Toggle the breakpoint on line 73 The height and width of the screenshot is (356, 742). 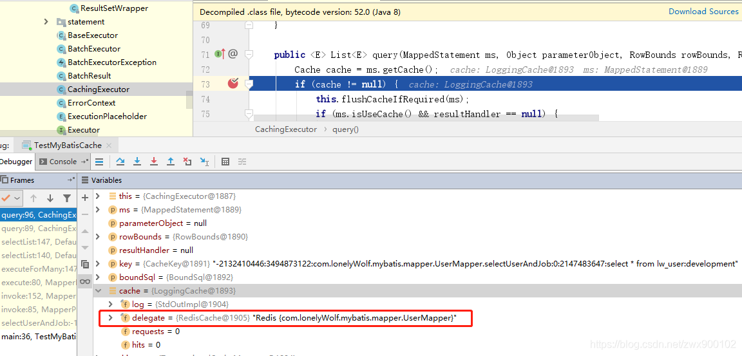233,84
